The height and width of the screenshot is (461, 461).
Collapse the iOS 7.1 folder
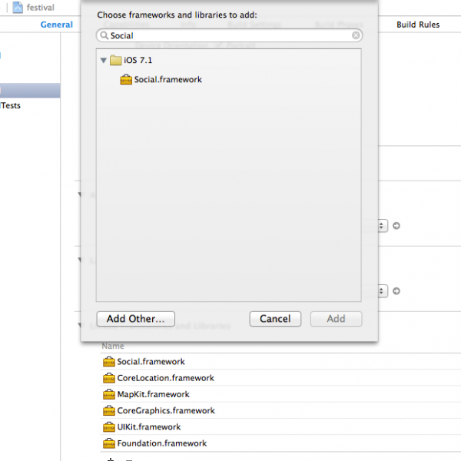pos(103,61)
